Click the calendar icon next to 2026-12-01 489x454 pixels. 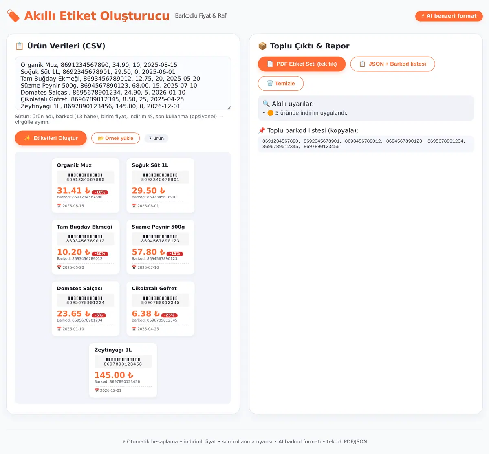[97, 390]
